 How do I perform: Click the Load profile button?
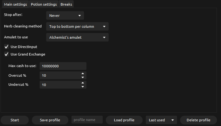click(124, 120)
